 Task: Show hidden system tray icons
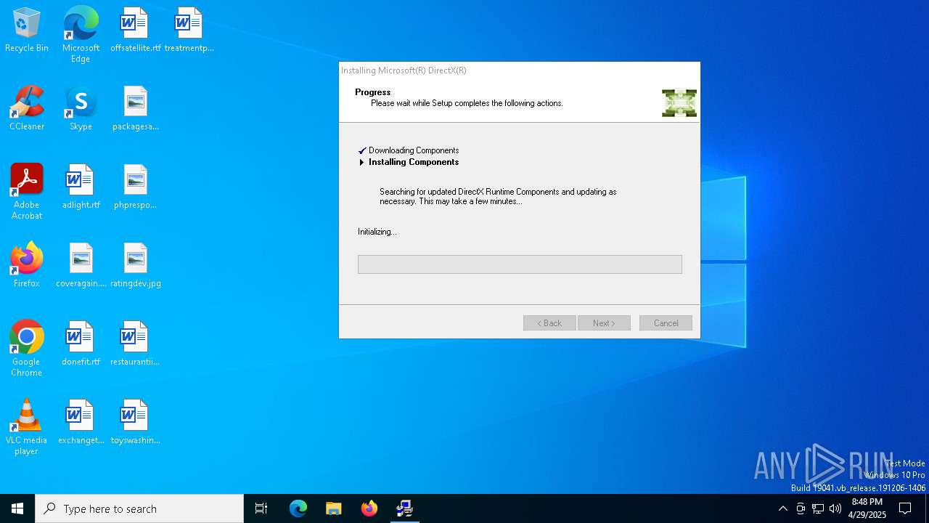click(x=782, y=508)
